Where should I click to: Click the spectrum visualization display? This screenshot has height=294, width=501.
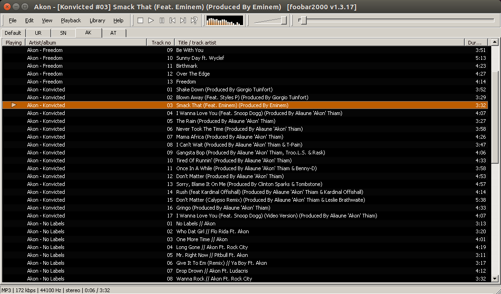(x=224, y=20)
